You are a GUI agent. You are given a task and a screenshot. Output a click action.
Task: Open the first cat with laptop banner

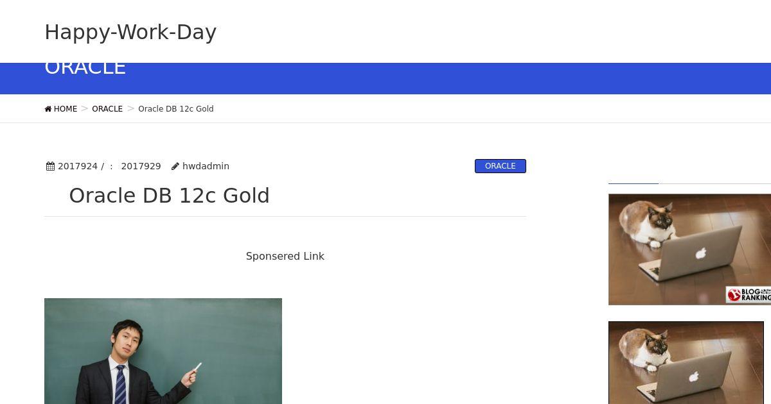[x=689, y=249]
